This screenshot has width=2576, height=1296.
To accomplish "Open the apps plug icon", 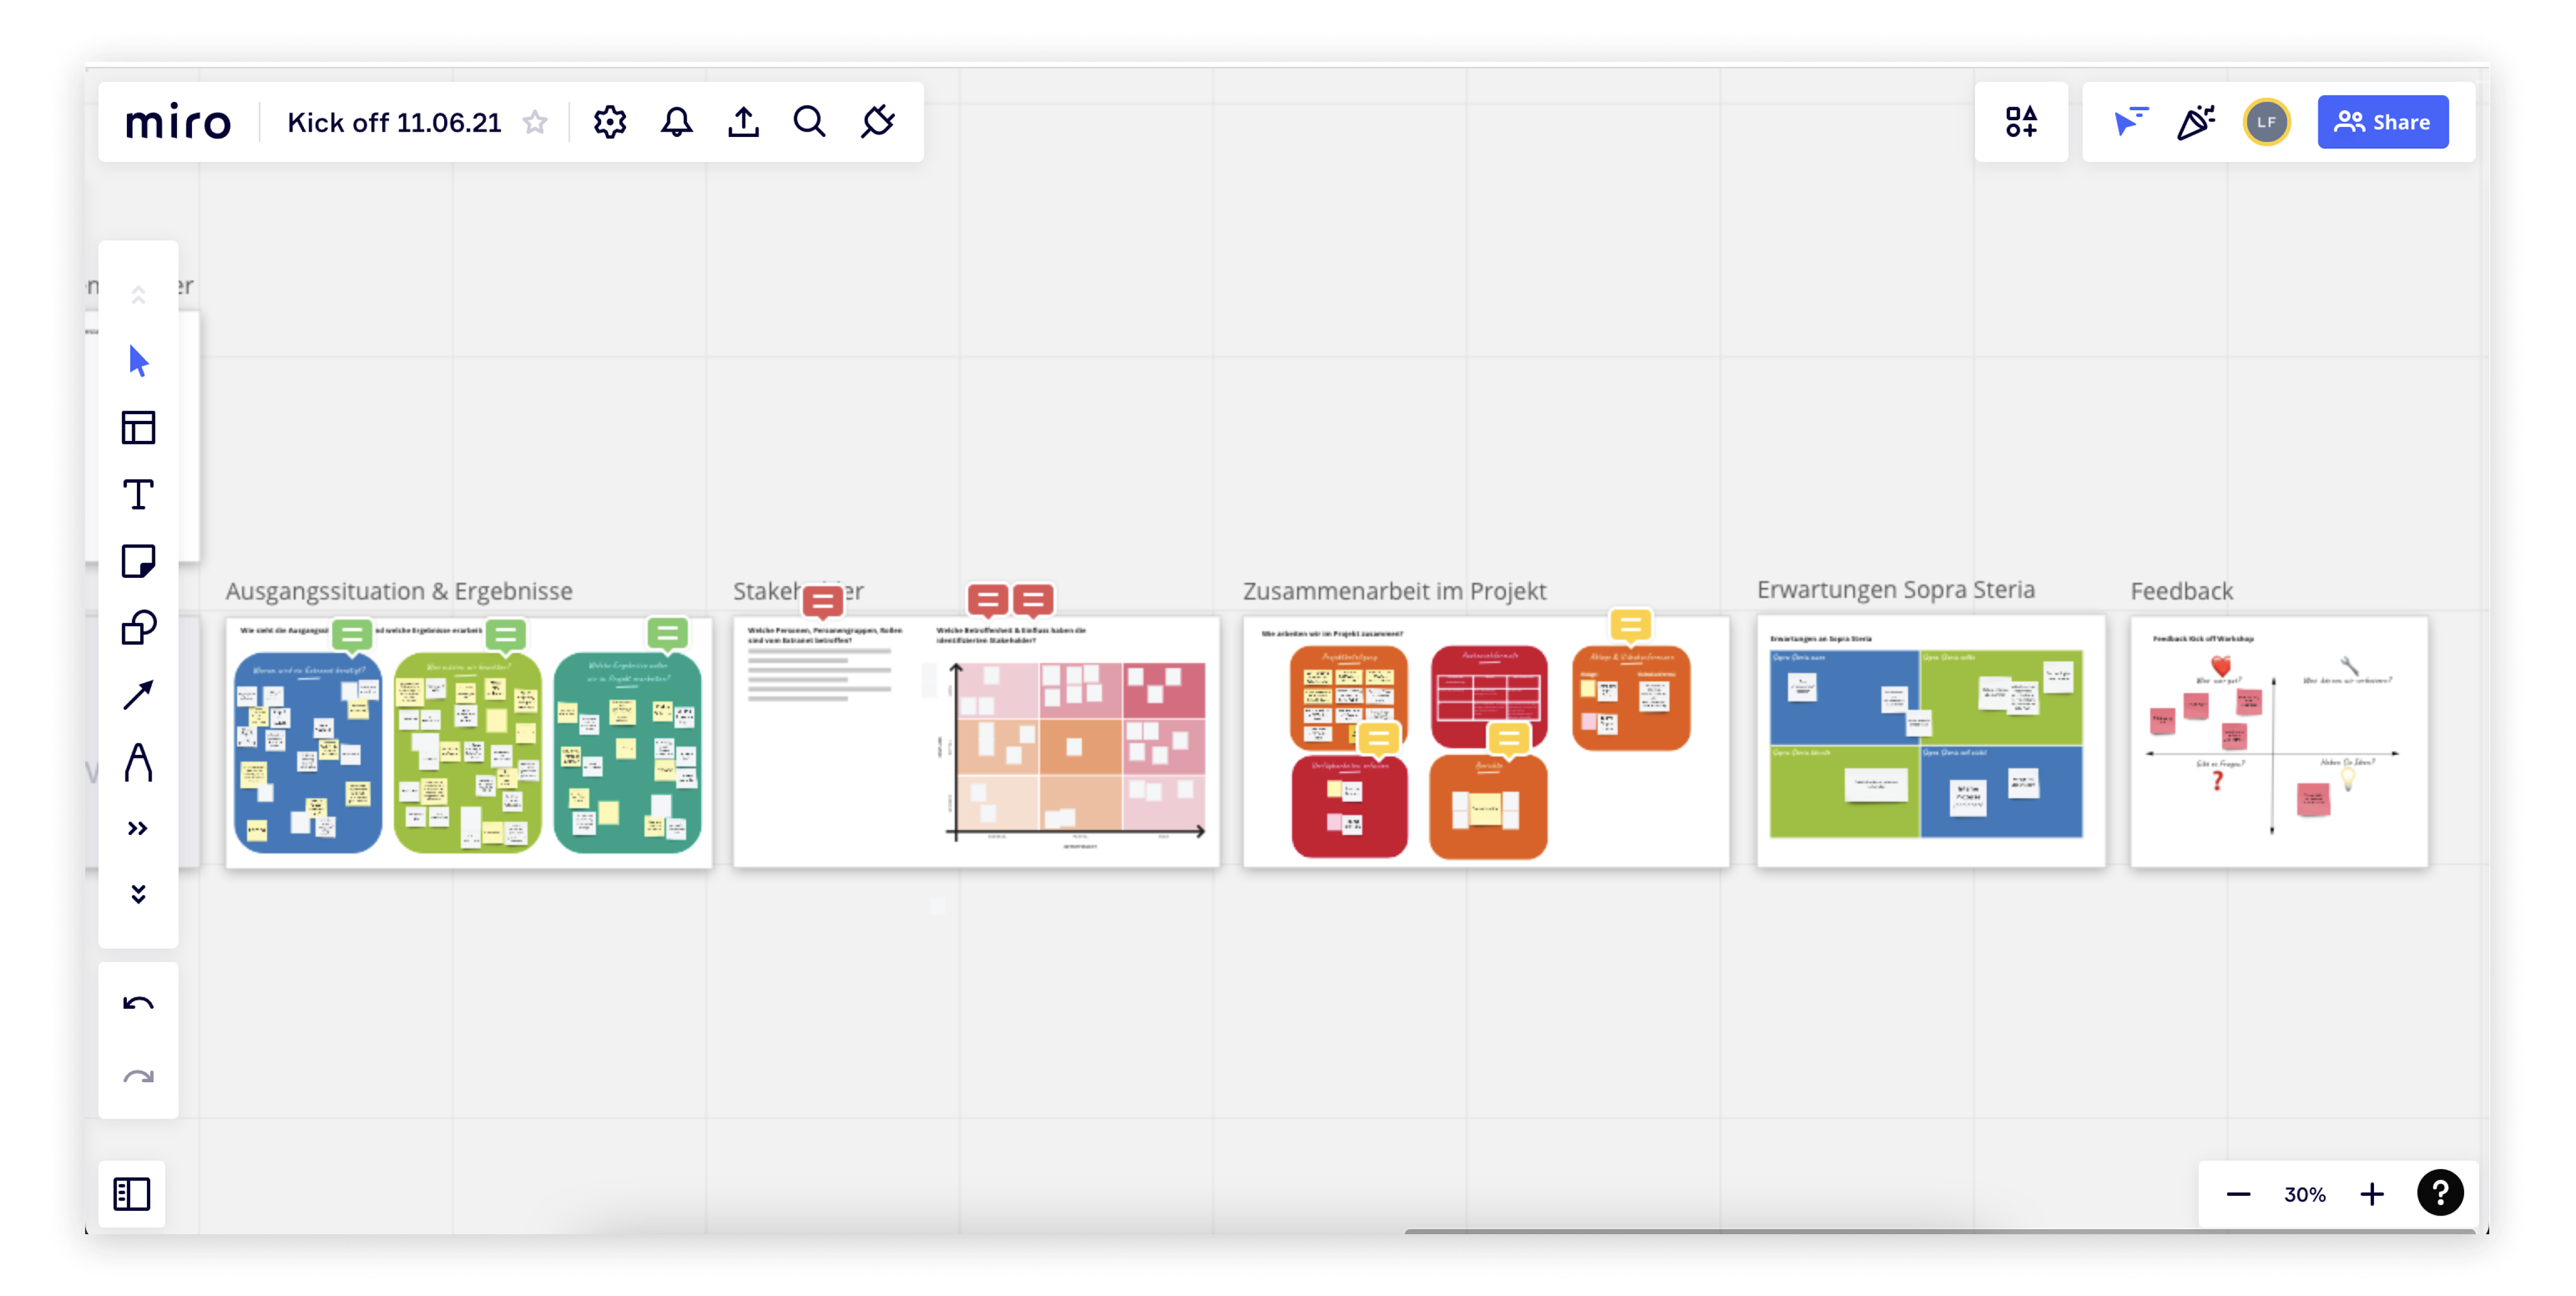I will coord(877,122).
